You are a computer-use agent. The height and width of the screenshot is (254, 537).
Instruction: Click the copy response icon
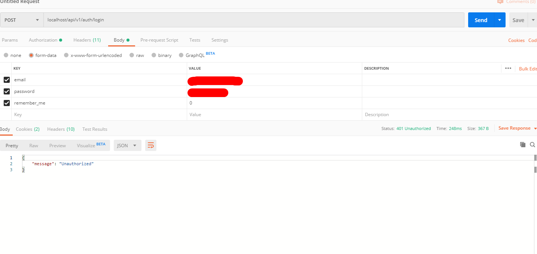pos(523,145)
